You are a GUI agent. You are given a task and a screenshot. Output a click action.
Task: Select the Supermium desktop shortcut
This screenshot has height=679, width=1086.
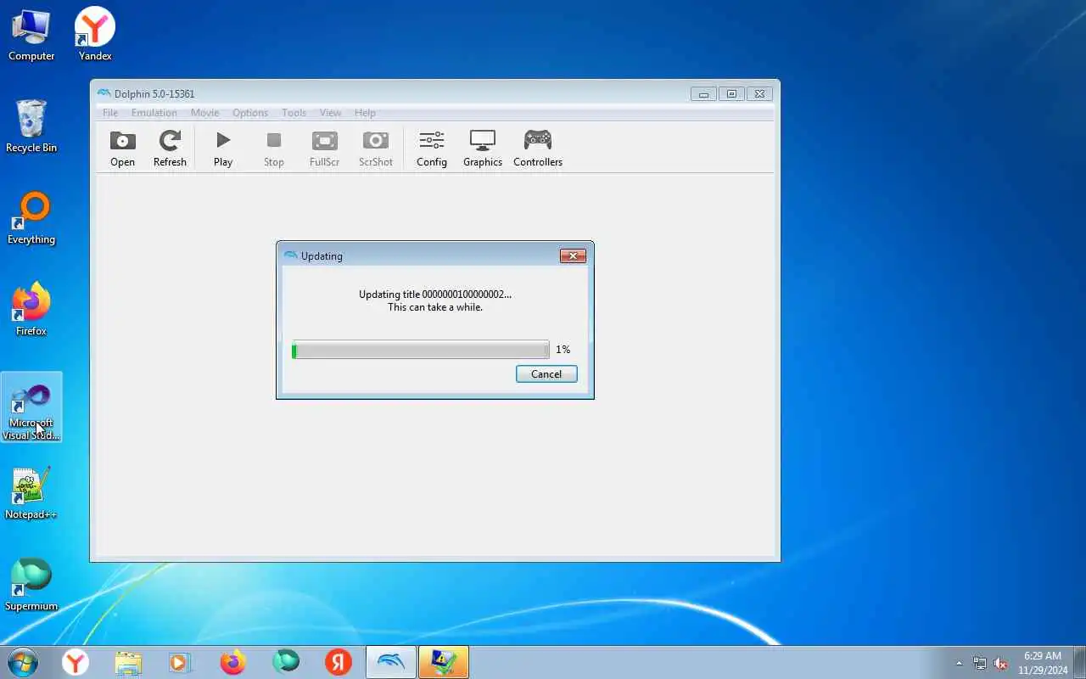coord(31,586)
